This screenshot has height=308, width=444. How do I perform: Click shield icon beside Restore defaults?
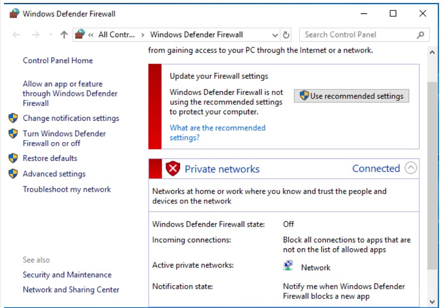(13, 158)
